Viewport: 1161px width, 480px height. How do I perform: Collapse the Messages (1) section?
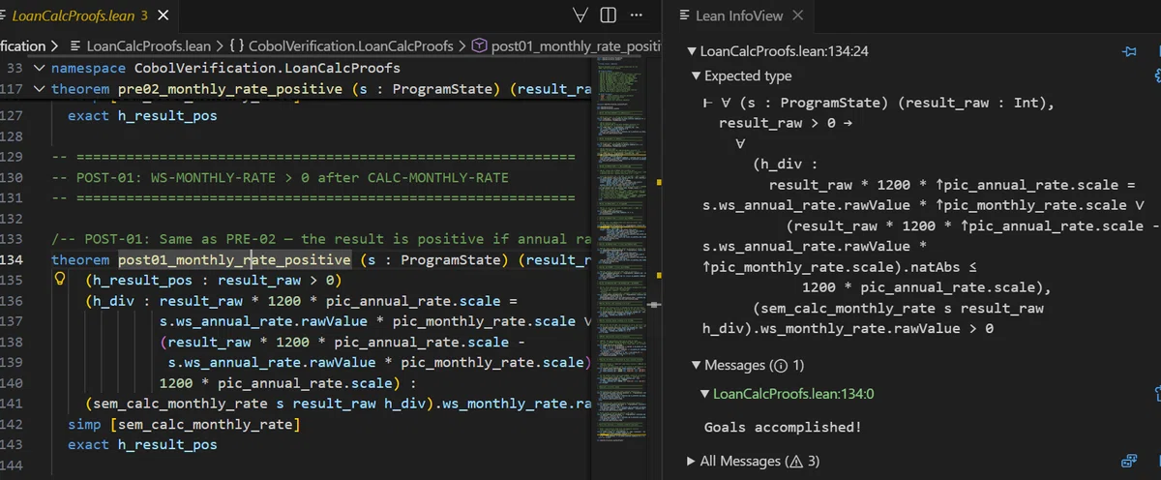click(x=697, y=366)
